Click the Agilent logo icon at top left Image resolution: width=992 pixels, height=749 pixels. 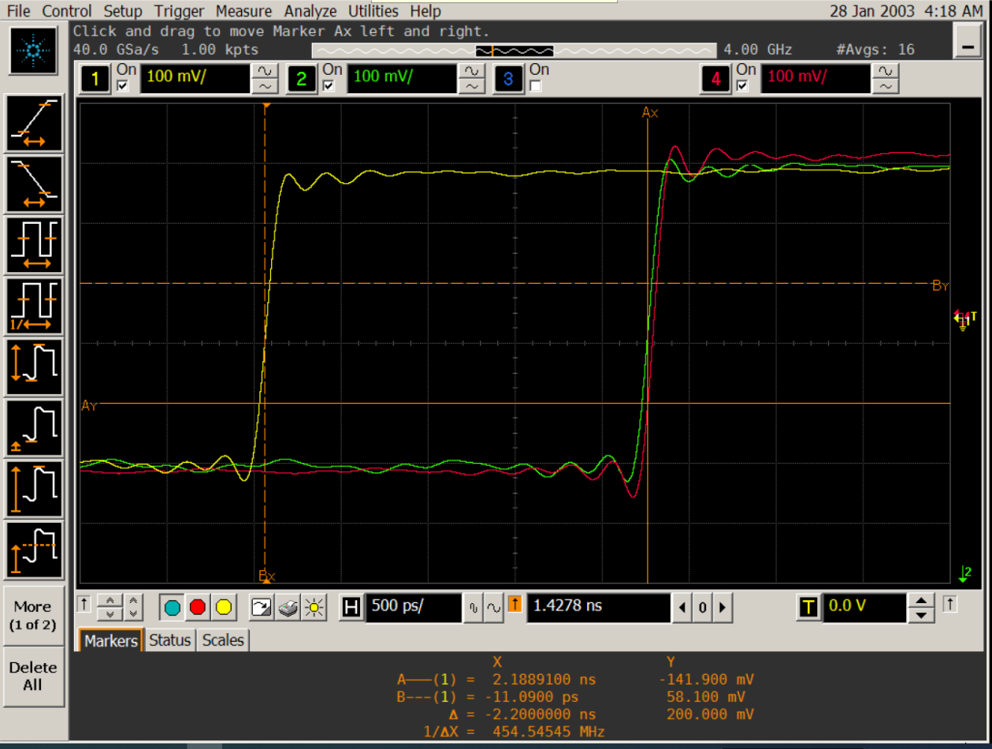pos(33,51)
